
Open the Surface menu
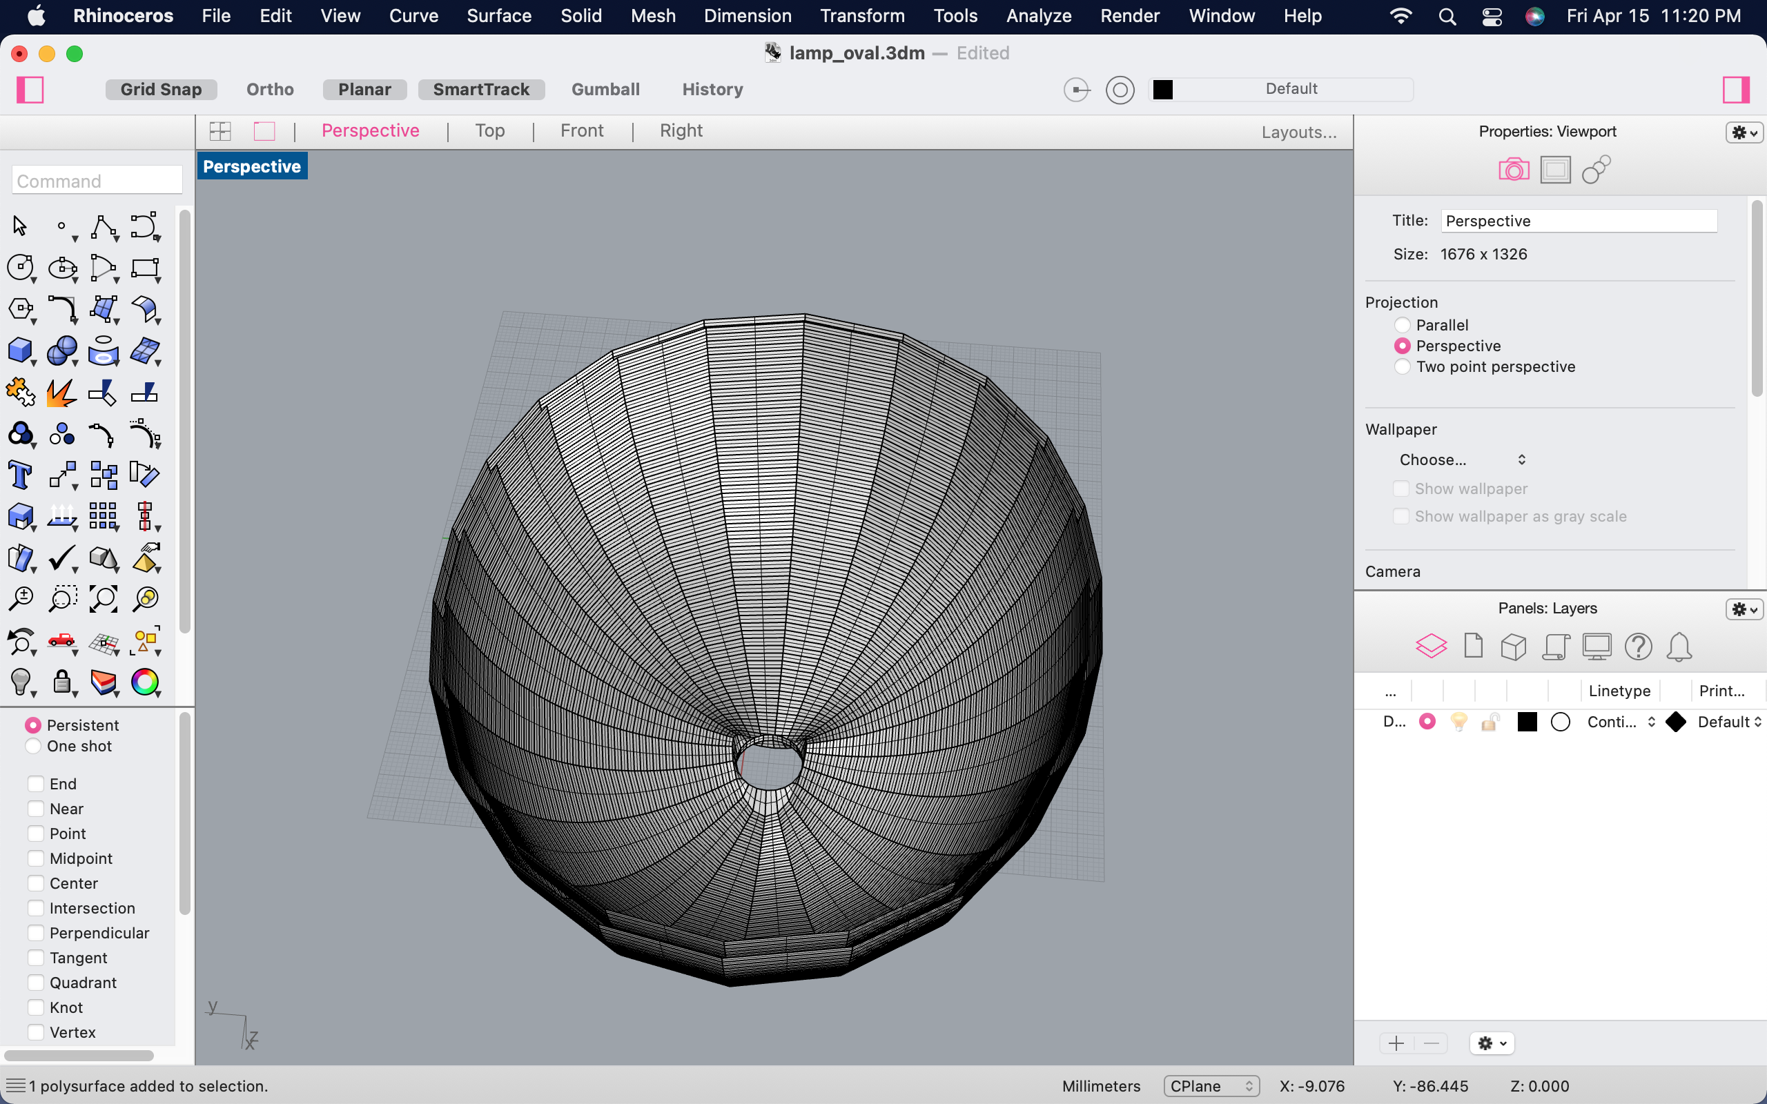tap(499, 15)
